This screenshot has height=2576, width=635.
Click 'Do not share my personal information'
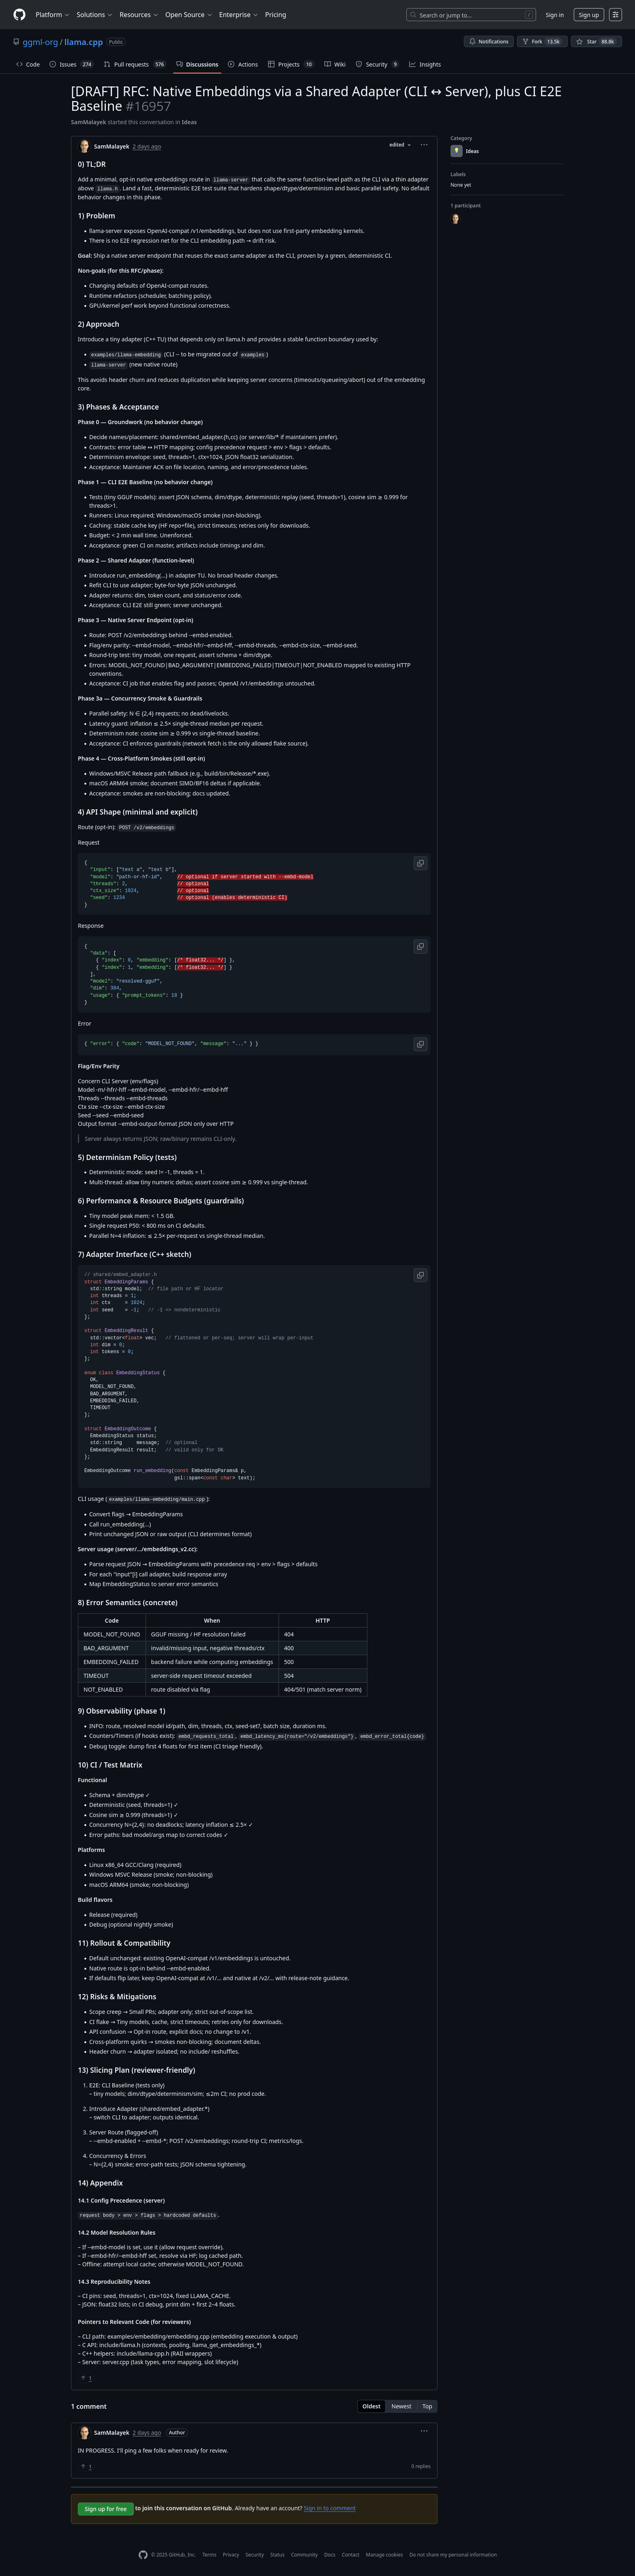453,2554
